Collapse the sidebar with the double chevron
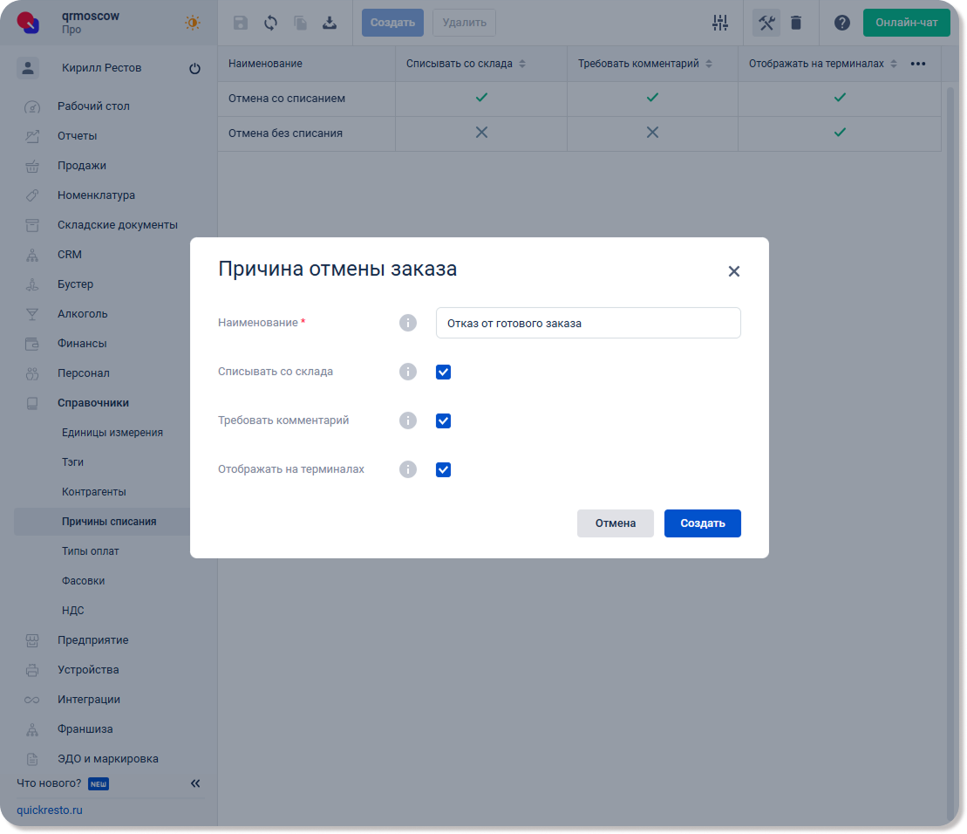Screen dimensions: 967x834 pos(195,783)
